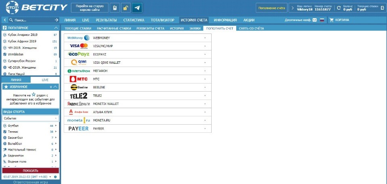Expand the Настольный теннис arrow
The width and height of the screenshot is (387, 184).
tap(56, 149)
